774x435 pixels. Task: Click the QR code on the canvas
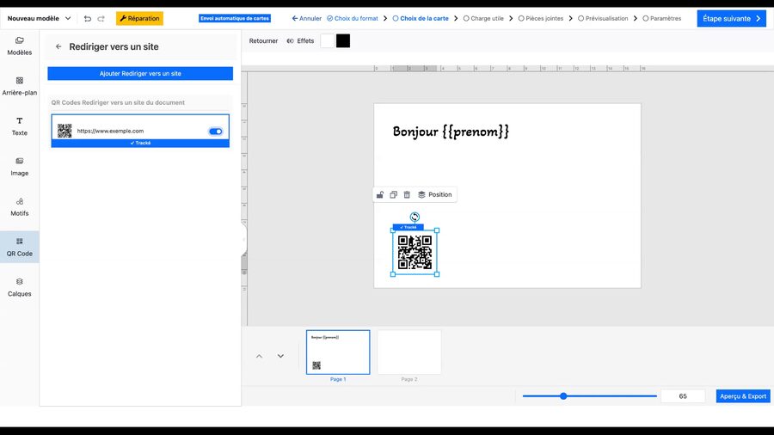click(415, 252)
